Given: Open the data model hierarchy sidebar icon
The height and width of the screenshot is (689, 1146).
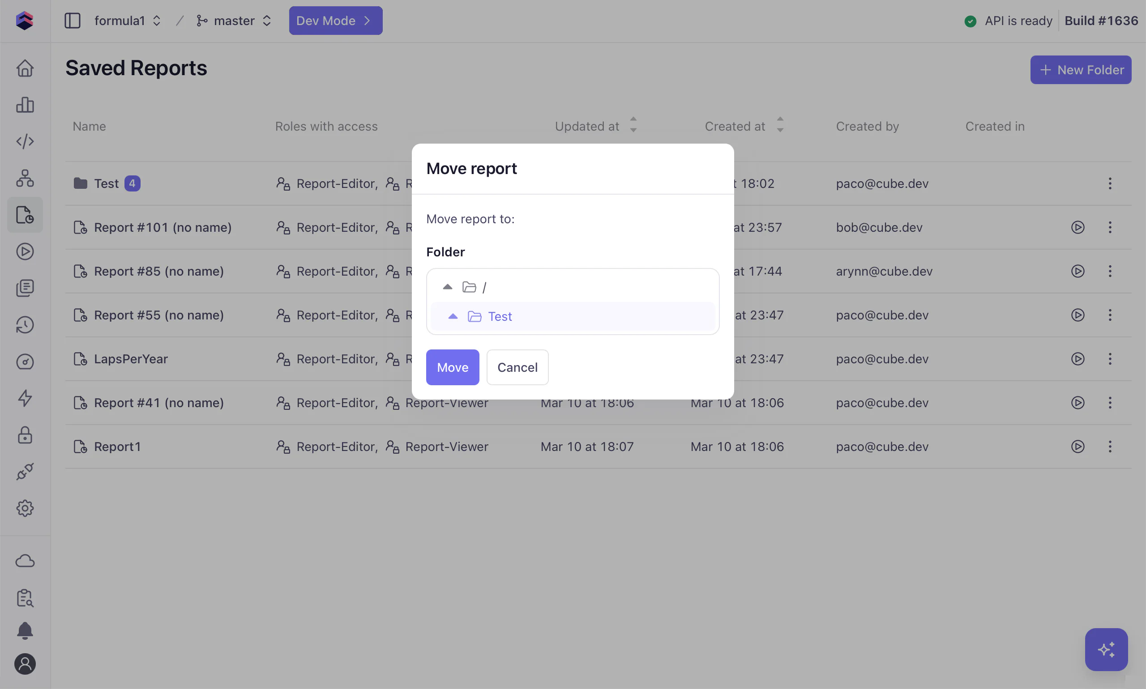Looking at the screenshot, I should pos(25,178).
